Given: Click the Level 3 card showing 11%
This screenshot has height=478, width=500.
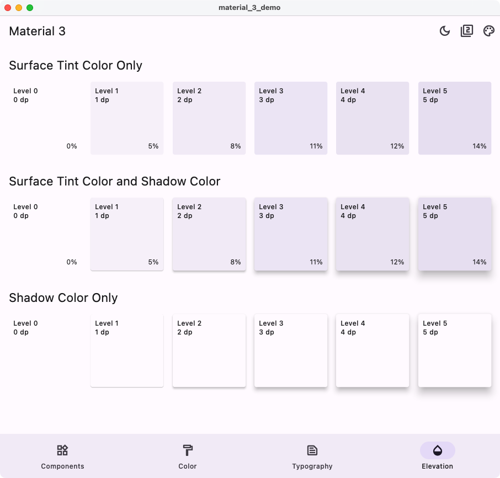Looking at the screenshot, I should click(291, 118).
